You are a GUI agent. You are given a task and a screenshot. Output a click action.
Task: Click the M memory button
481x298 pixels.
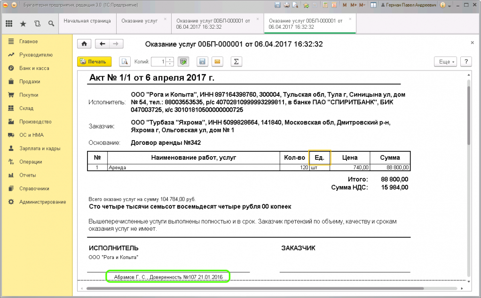(345, 5)
